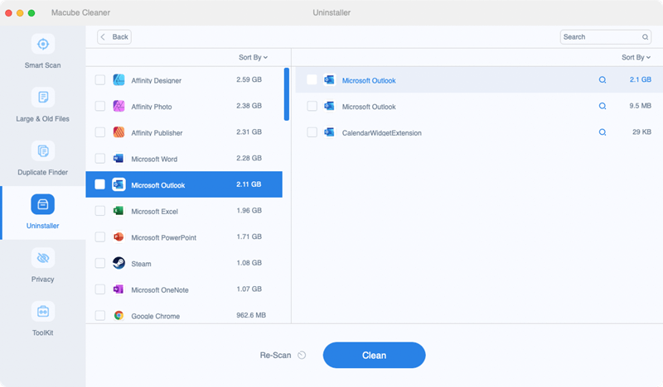Select the Large & Old Files label
663x387 pixels.
43,119
